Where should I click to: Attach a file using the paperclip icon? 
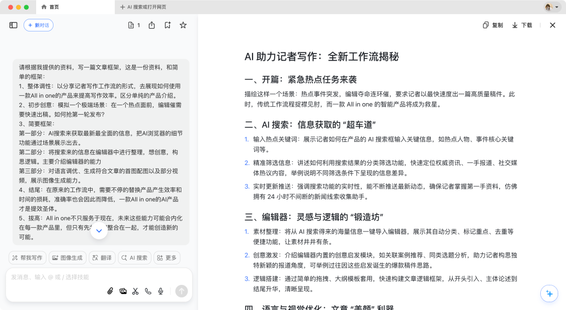(110, 291)
